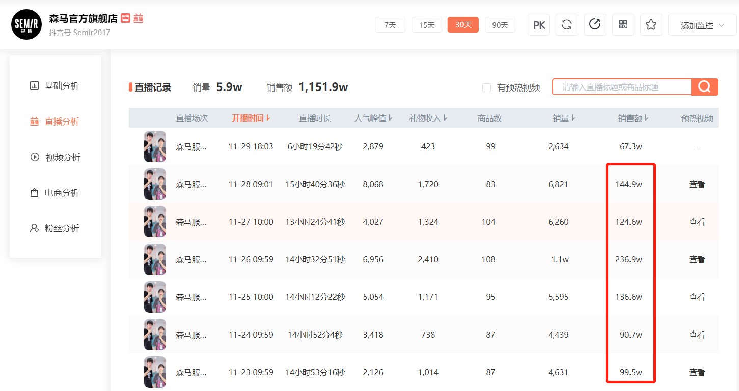The width and height of the screenshot is (739, 391).
Task: Select the 90天 time range
Action: [x=500, y=25]
